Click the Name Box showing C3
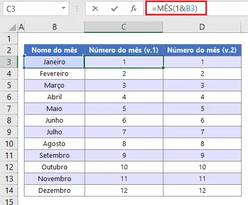This screenshot has width=248, height=205. (x=36, y=8)
